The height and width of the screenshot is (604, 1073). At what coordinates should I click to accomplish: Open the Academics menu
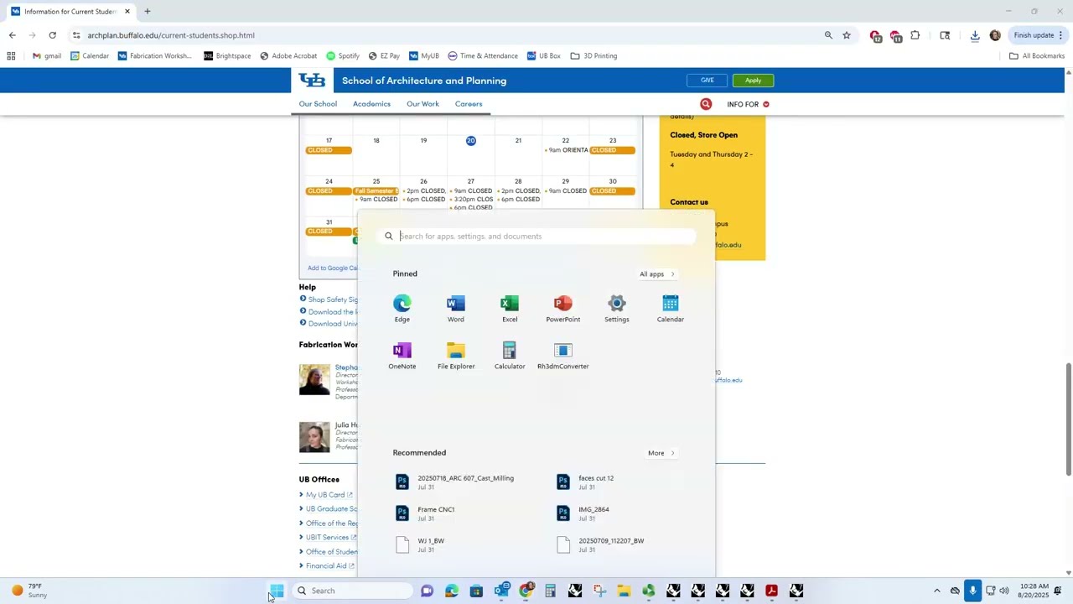(371, 104)
